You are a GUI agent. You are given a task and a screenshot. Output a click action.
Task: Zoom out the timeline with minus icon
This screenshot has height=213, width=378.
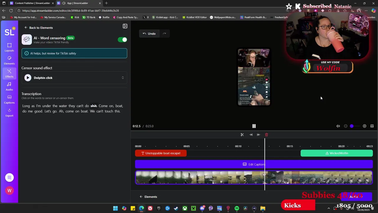(x=346, y=126)
